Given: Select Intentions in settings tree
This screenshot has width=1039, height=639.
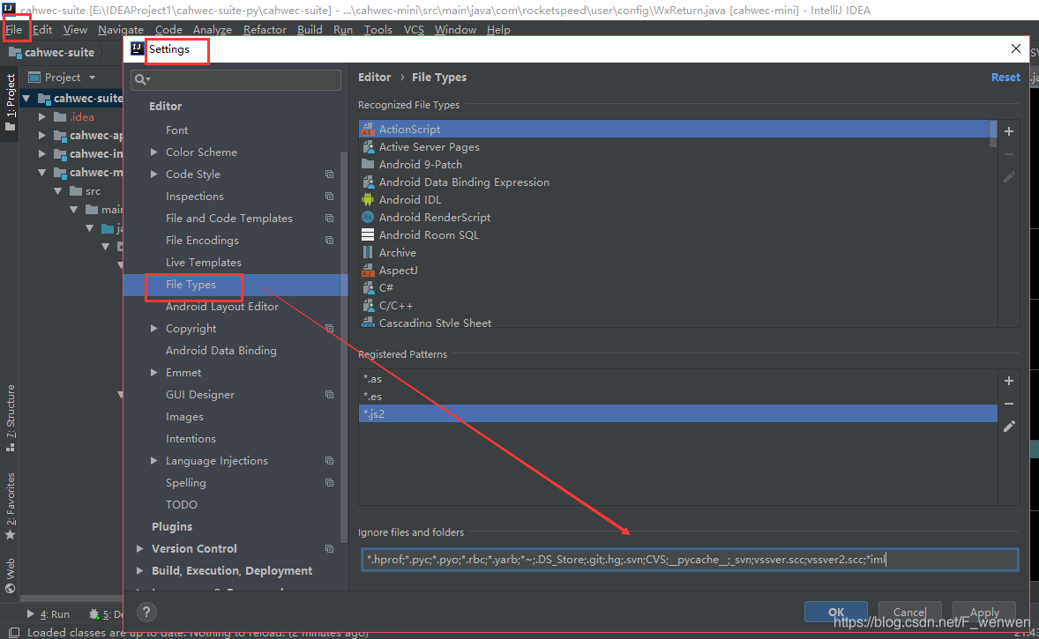Looking at the screenshot, I should (191, 438).
